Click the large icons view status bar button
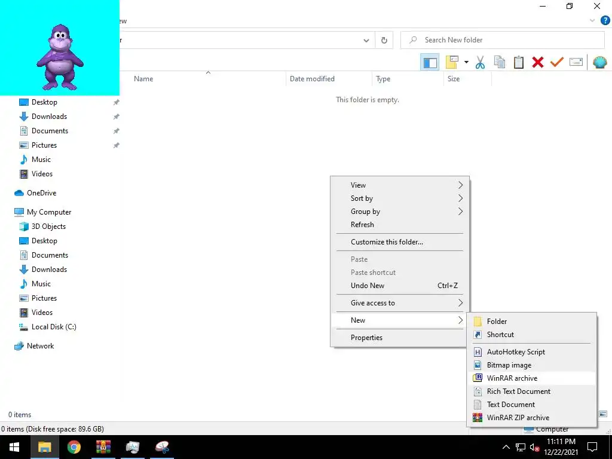The image size is (612, 459). 603,414
